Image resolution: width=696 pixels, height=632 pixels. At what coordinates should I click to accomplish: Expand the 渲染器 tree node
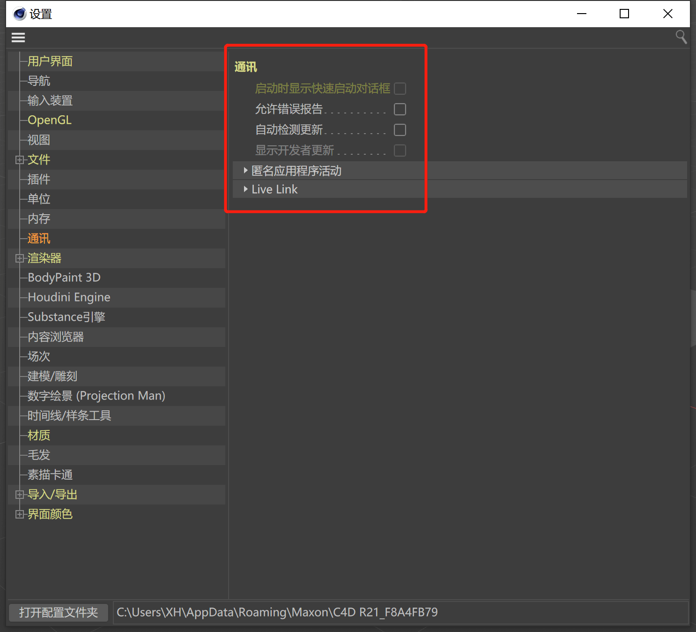(x=20, y=258)
